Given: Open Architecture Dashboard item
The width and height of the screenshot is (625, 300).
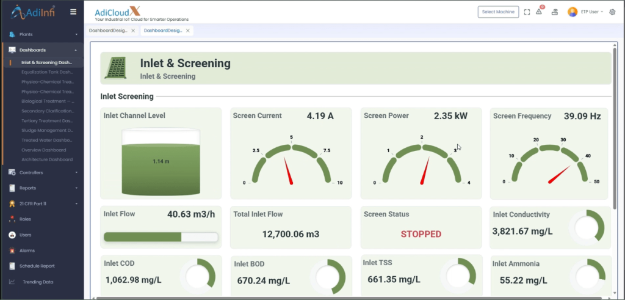Looking at the screenshot, I should pos(47,159).
